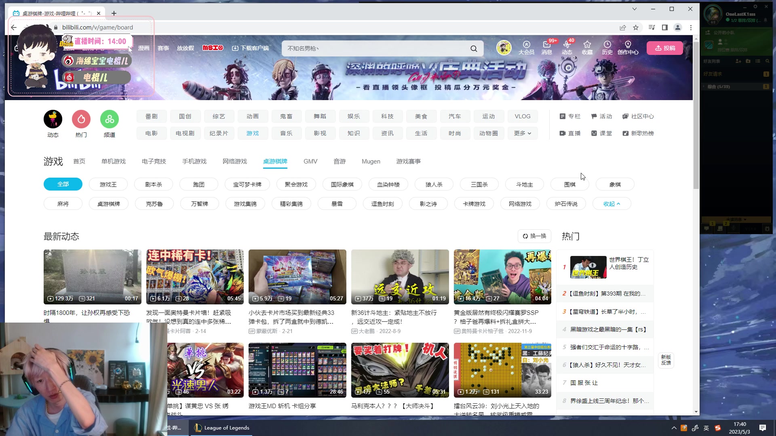Open the browser profile icon
The width and height of the screenshot is (776, 436).
[x=678, y=27]
